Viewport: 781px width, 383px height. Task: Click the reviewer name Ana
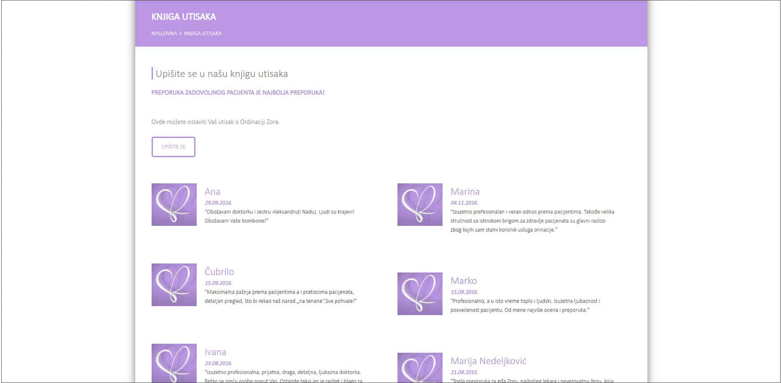click(212, 191)
